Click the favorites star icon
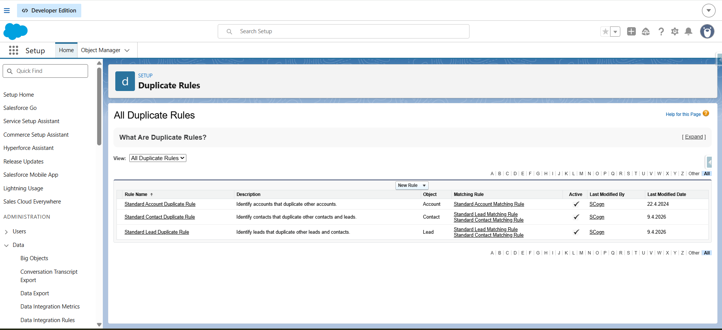722x330 pixels. (606, 31)
